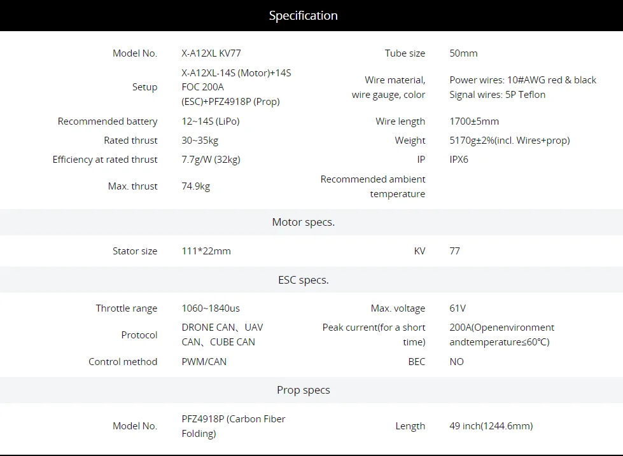Select the Recommended battery 12~14S (LiPo) value
This screenshot has width=623, height=456.
pos(211,121)
